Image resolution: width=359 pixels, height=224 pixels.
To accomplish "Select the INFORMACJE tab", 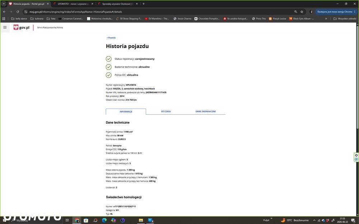I will coord(126,111).
